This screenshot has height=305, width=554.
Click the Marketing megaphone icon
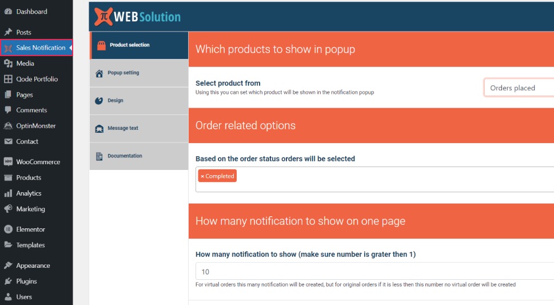click(x=8, y=209)
